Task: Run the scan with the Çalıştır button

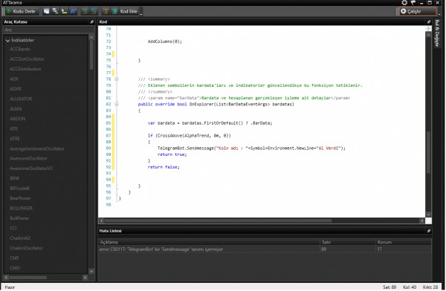Action: [x=417, y=11]
